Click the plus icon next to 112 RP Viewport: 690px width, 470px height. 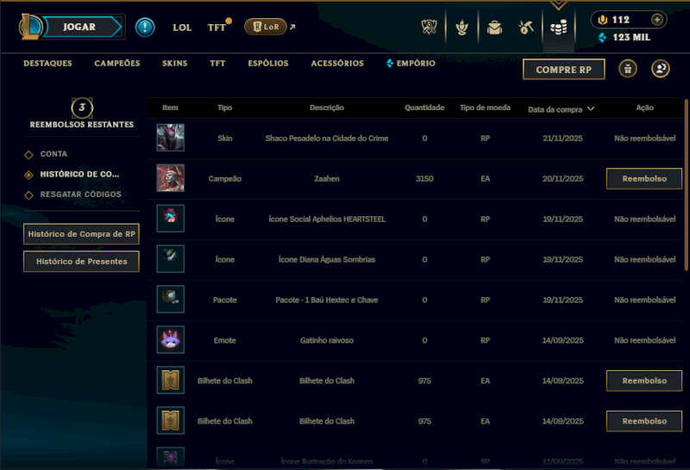pyautogui.click(x=657, y=20)
